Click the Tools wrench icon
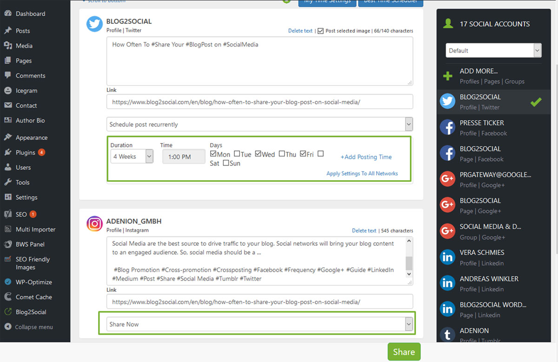This screenshot has width=558, height=362. pyautogui.click(x=8, y=182)
